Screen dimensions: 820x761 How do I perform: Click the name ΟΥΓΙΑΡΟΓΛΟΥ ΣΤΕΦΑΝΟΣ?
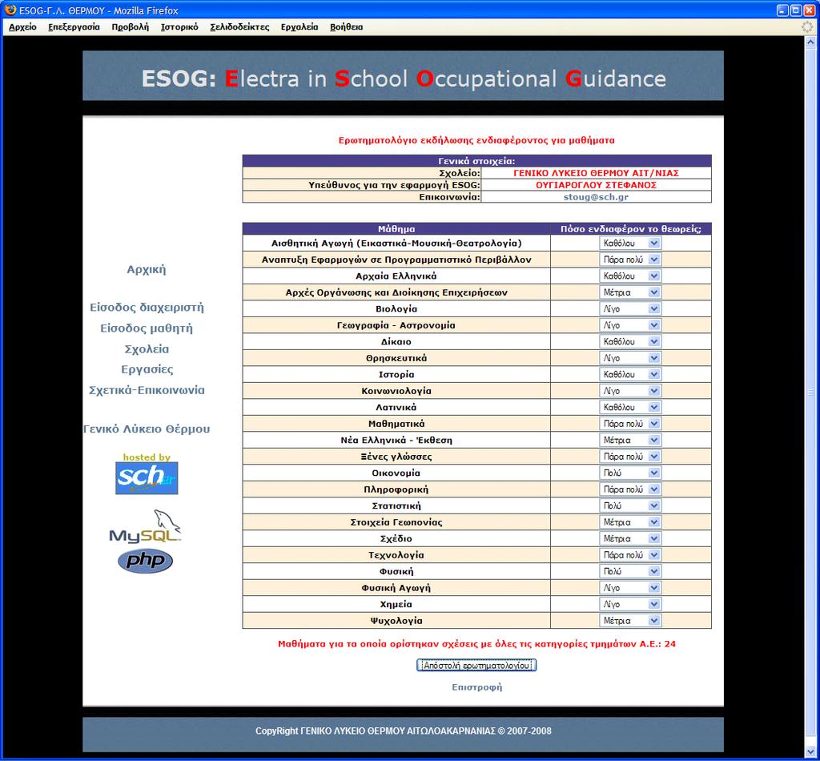(596, 185)
